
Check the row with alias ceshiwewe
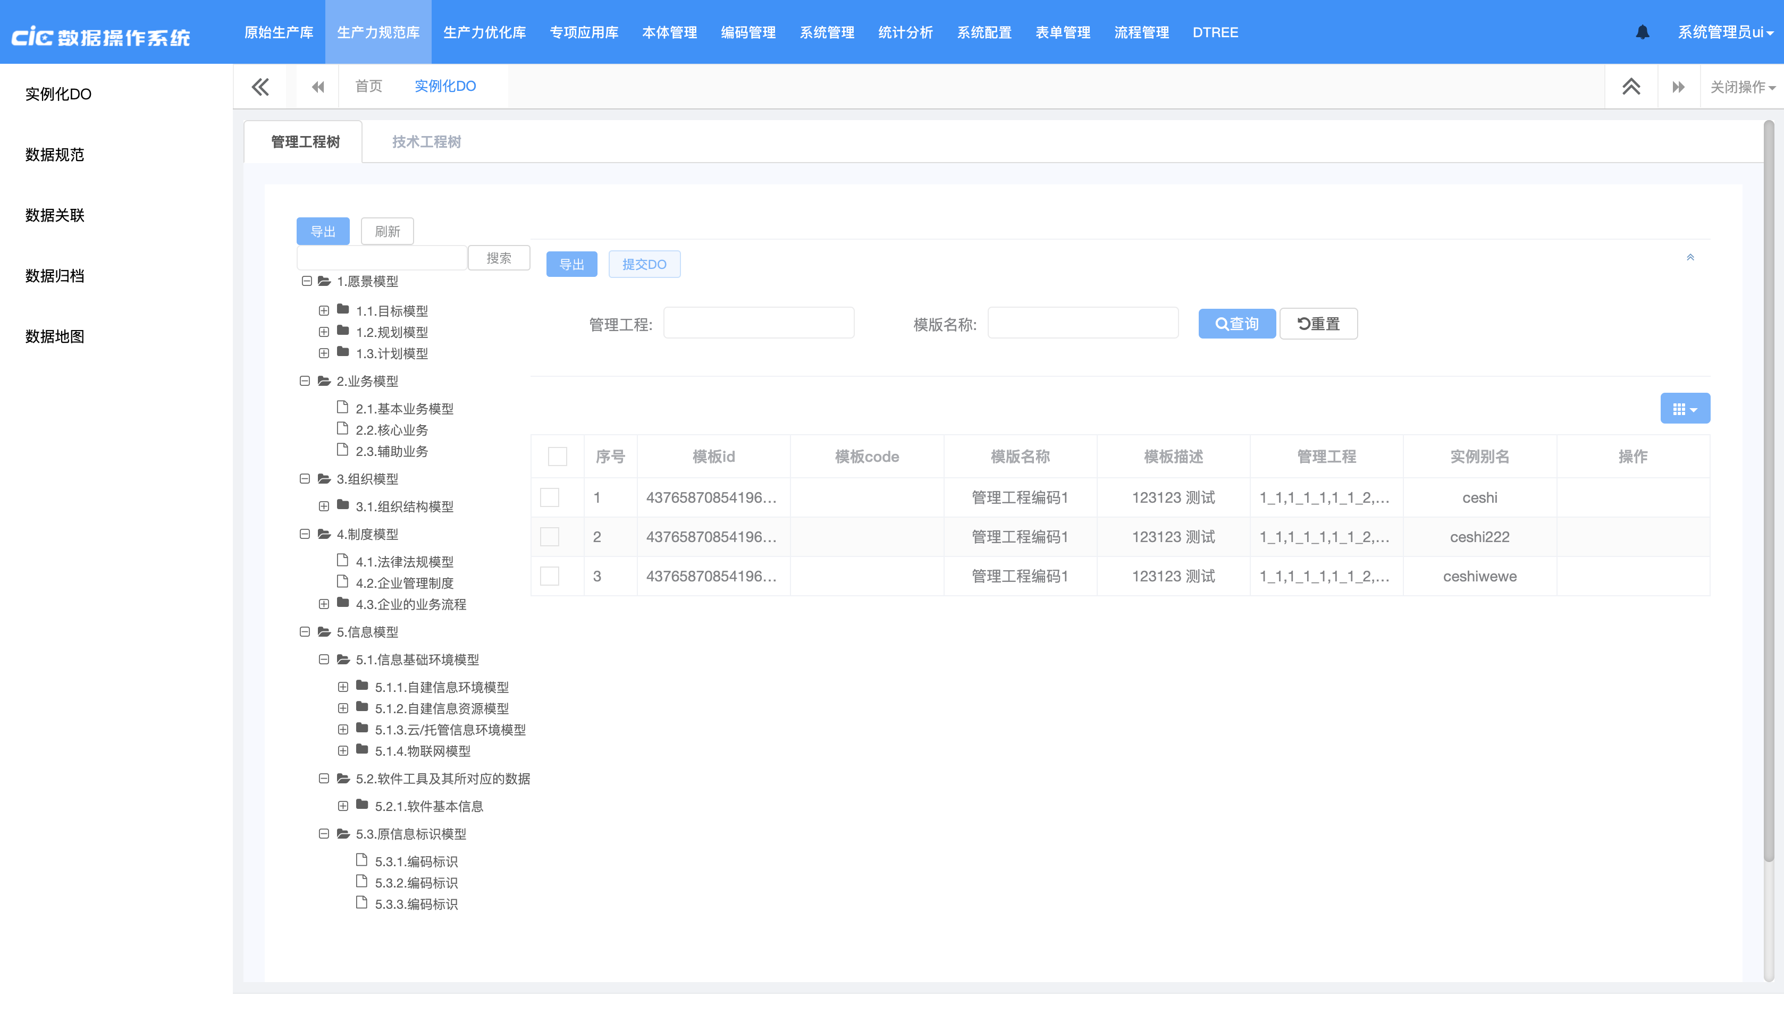(549, 576)
